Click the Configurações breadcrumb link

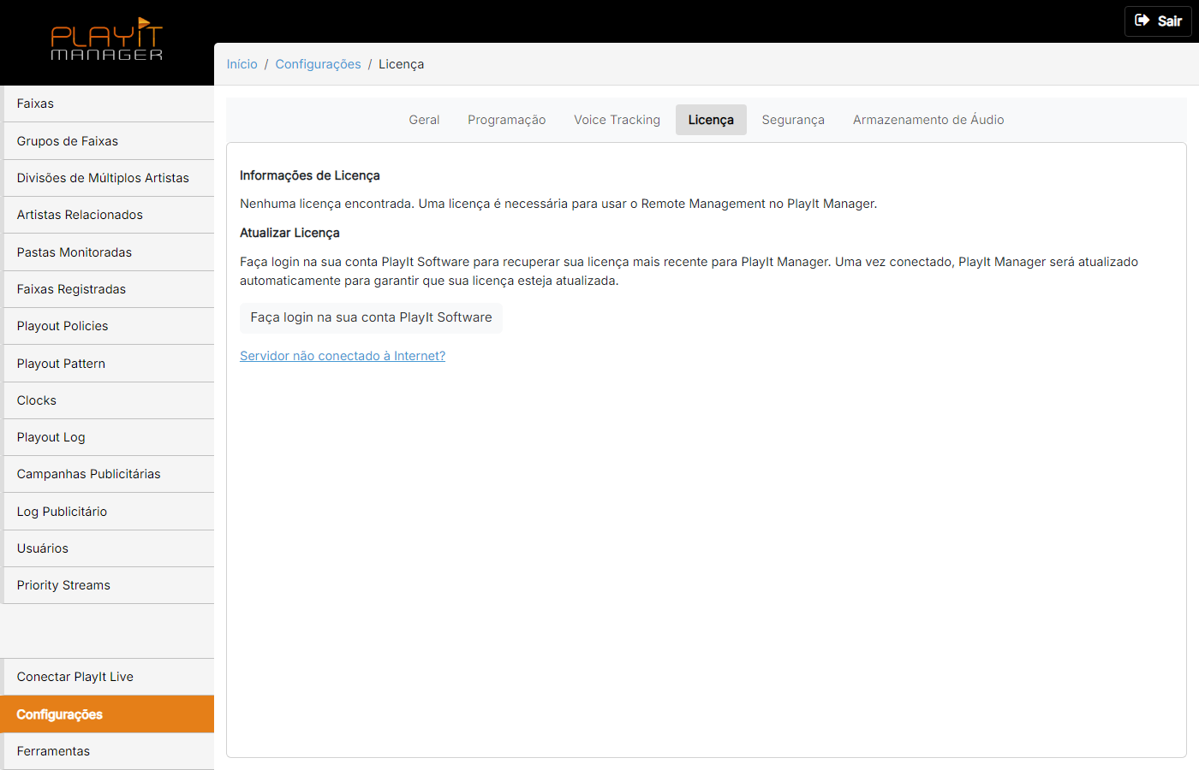(318, 64)
